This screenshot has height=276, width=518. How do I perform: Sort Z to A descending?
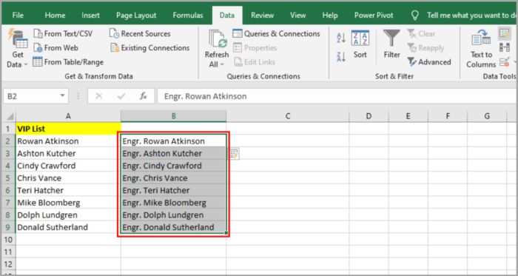pyautogui.click(x=341, y=57)
